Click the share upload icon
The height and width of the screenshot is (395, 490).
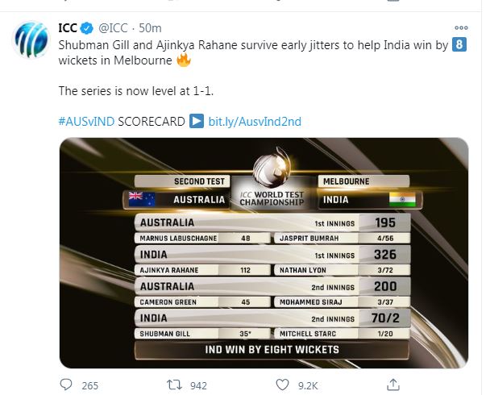coord(393,385)
